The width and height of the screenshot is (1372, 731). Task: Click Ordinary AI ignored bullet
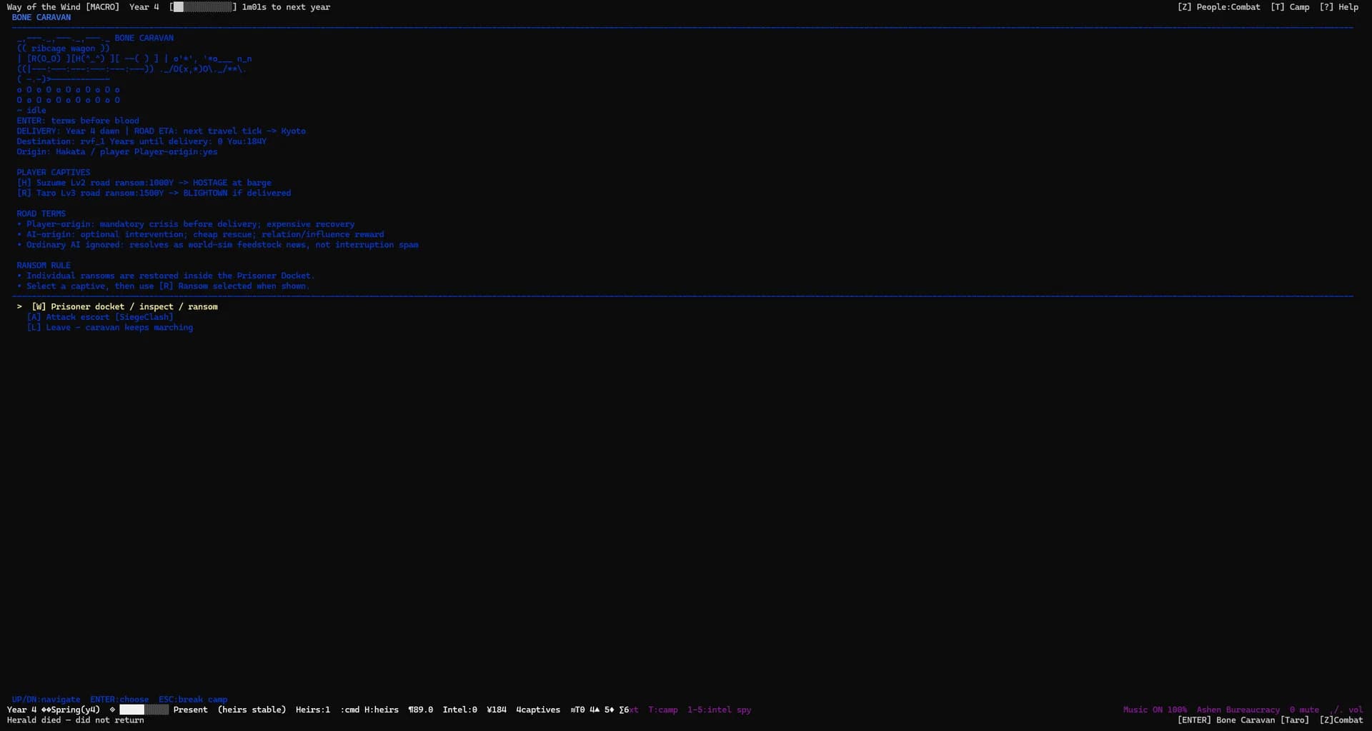pos(218,245)
